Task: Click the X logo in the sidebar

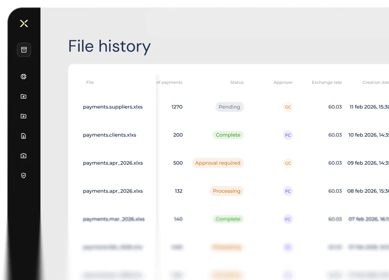Action: point(24,23)
